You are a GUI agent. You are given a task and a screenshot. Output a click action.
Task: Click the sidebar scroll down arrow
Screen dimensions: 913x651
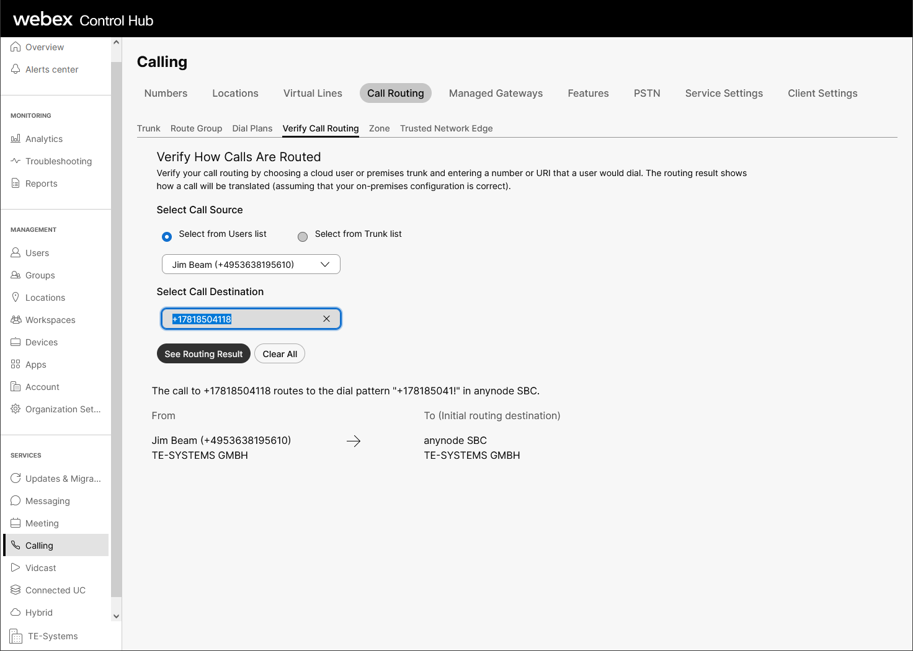point(116,616)
